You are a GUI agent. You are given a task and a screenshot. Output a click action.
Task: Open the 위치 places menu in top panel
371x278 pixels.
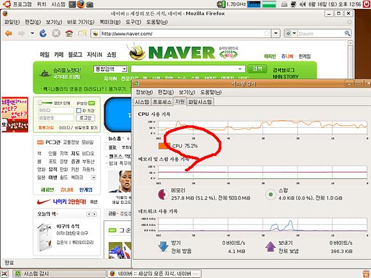(42, 4)
